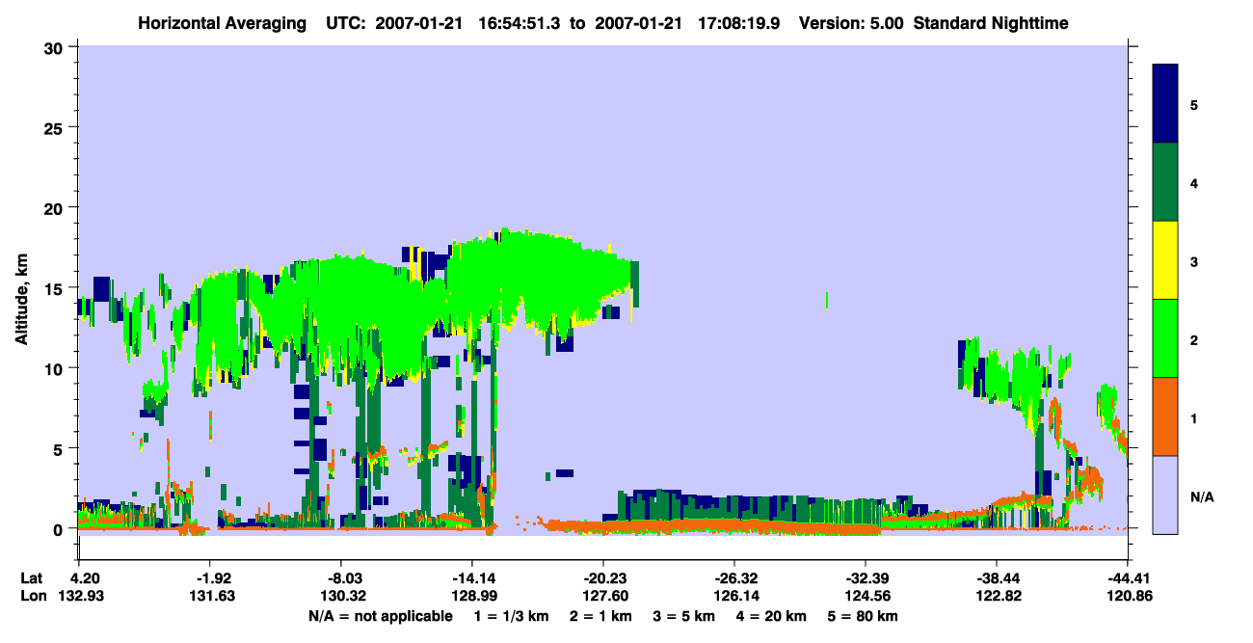Image resolution: width=1253 pixels, height=643 pixels.
Task: Click the 30 tick label on the altitude axis
Action: (x=56, y=48)
